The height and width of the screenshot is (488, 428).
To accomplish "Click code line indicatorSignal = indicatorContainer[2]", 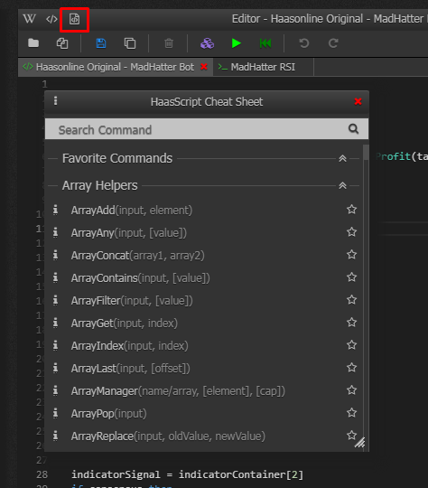I will 187,474.
